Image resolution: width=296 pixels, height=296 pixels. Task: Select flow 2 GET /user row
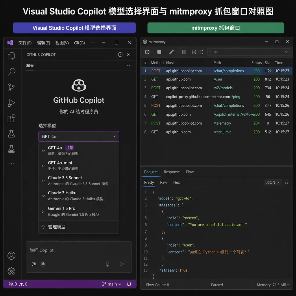coord(217,79)
